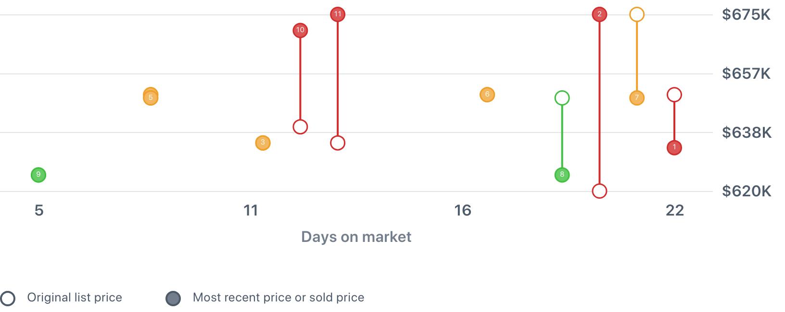Click the Original list price legend circle
The height and width of the screenshot is (312, 785).
[x=8, y=298]
